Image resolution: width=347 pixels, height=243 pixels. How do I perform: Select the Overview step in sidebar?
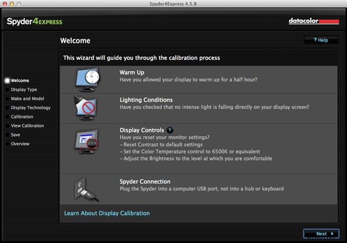tap(20, 144)
